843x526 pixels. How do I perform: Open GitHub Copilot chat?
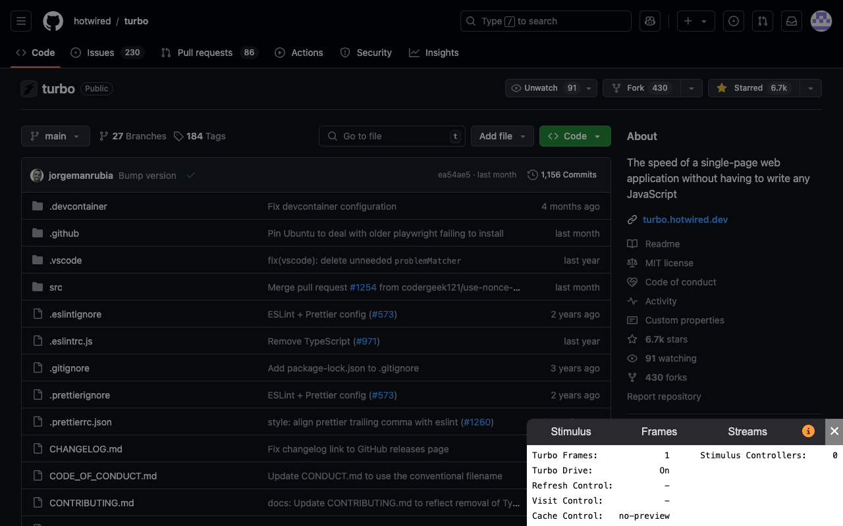[x=650, y=20]
